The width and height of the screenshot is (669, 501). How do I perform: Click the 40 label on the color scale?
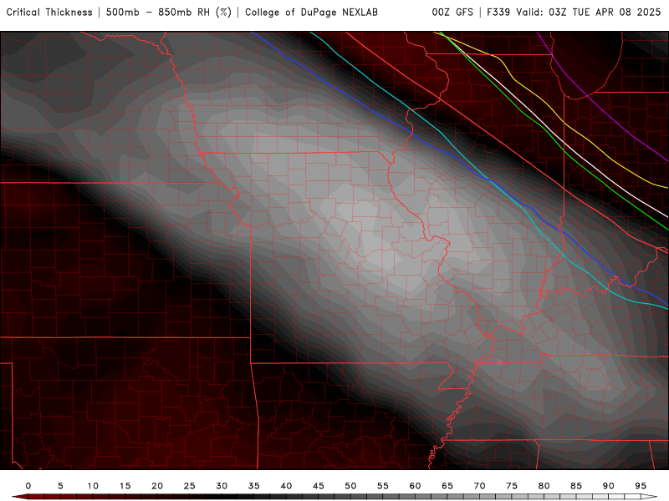point(286,486)
